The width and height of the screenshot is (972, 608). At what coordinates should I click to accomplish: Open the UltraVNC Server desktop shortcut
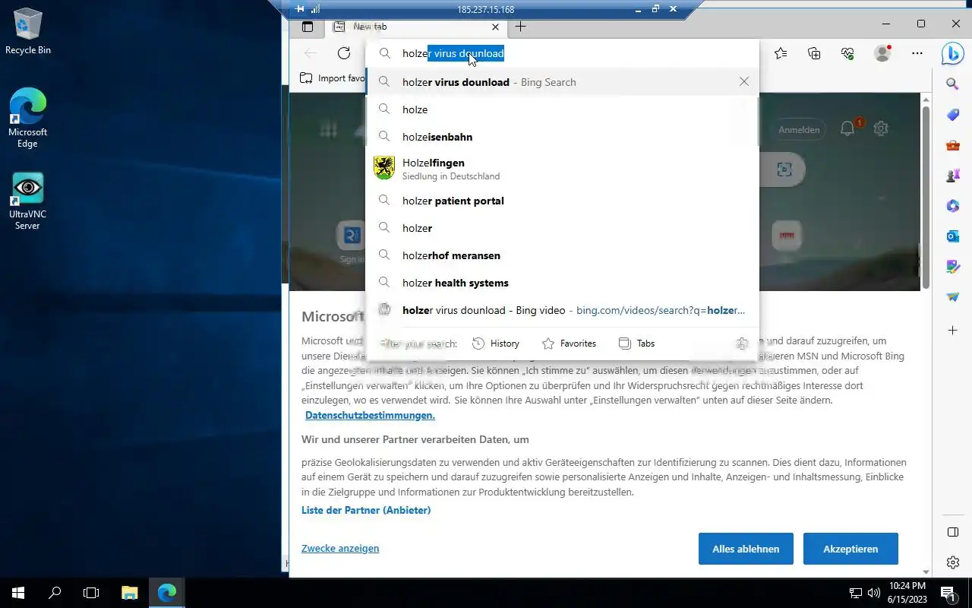pos(28,201)
